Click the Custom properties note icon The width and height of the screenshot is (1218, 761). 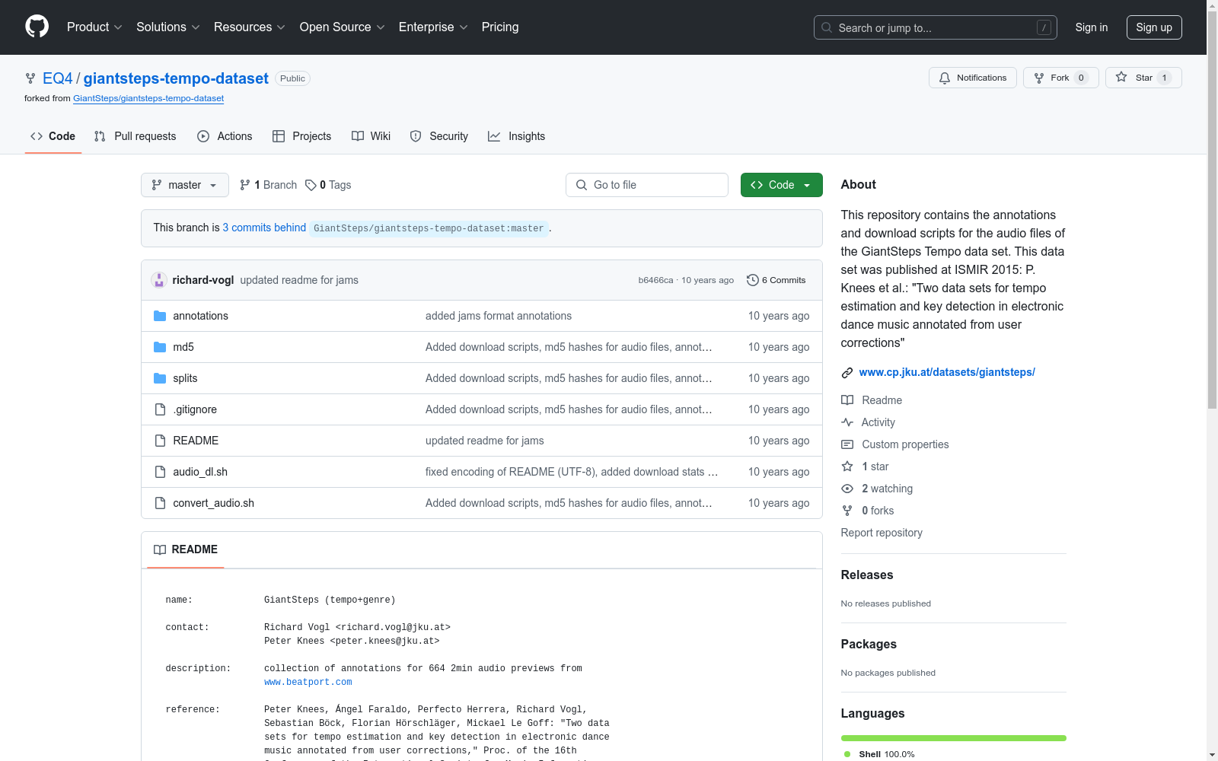click(x=847, y=444)
